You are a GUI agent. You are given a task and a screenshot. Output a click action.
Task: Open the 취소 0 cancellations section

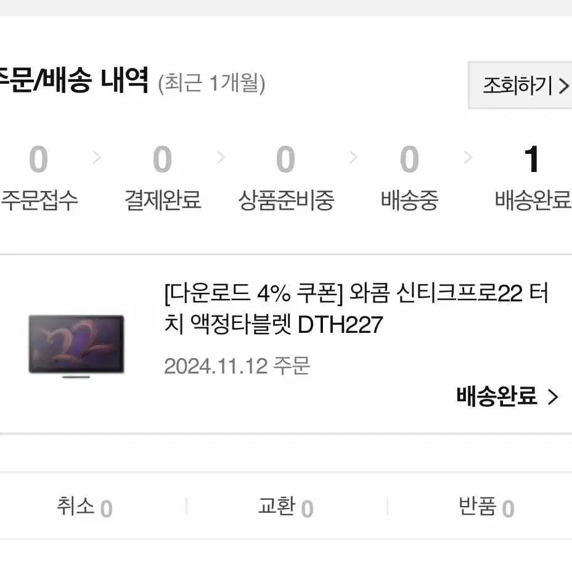coord(84,507)
